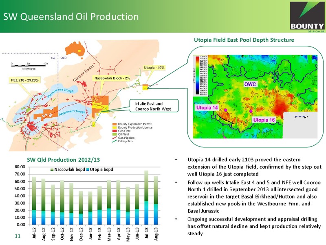The height and width of the screenshot is (245, 326).
Task: Click the Bounty Production Licence legend swatch
Action: [x=115, y=127]
